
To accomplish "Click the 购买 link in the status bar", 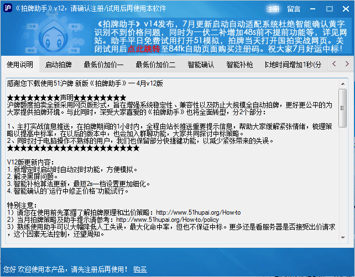I will [140, 270].
